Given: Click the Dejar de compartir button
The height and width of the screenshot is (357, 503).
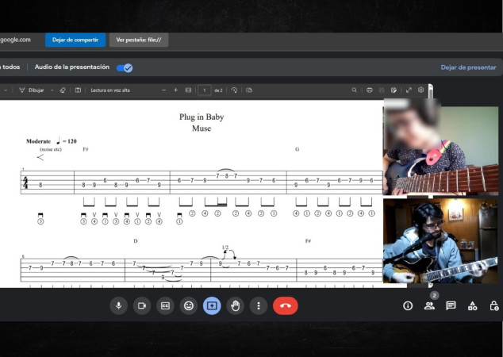Looking at the screenshot, I should point(75,40).
